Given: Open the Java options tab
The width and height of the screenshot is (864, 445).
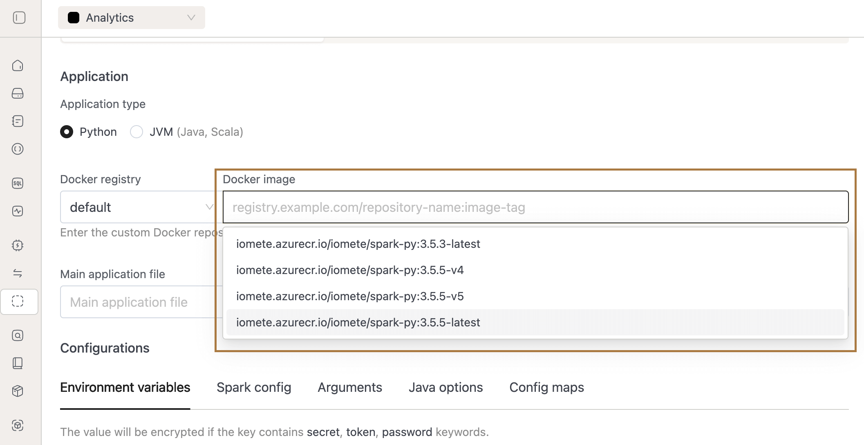Looking at the screenshot, I should (445, 387).
